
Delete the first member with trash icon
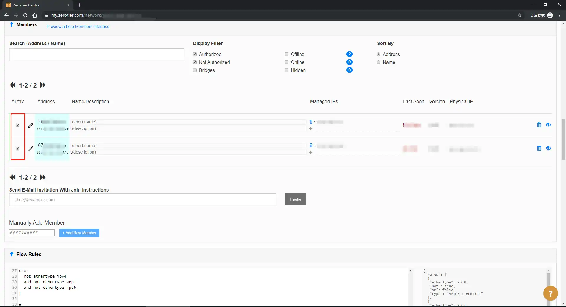539,125
